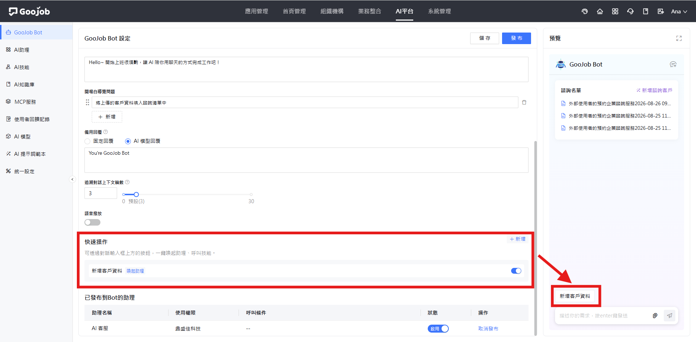Click the settings panel vertical scrollbar

535,238
